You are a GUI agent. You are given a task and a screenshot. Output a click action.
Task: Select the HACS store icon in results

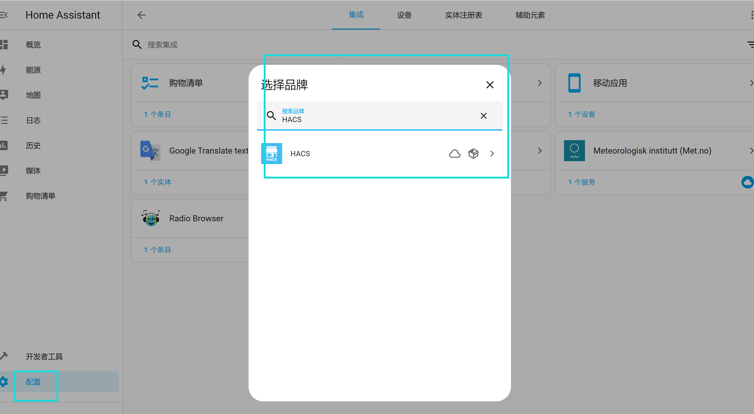click(271, 153)
